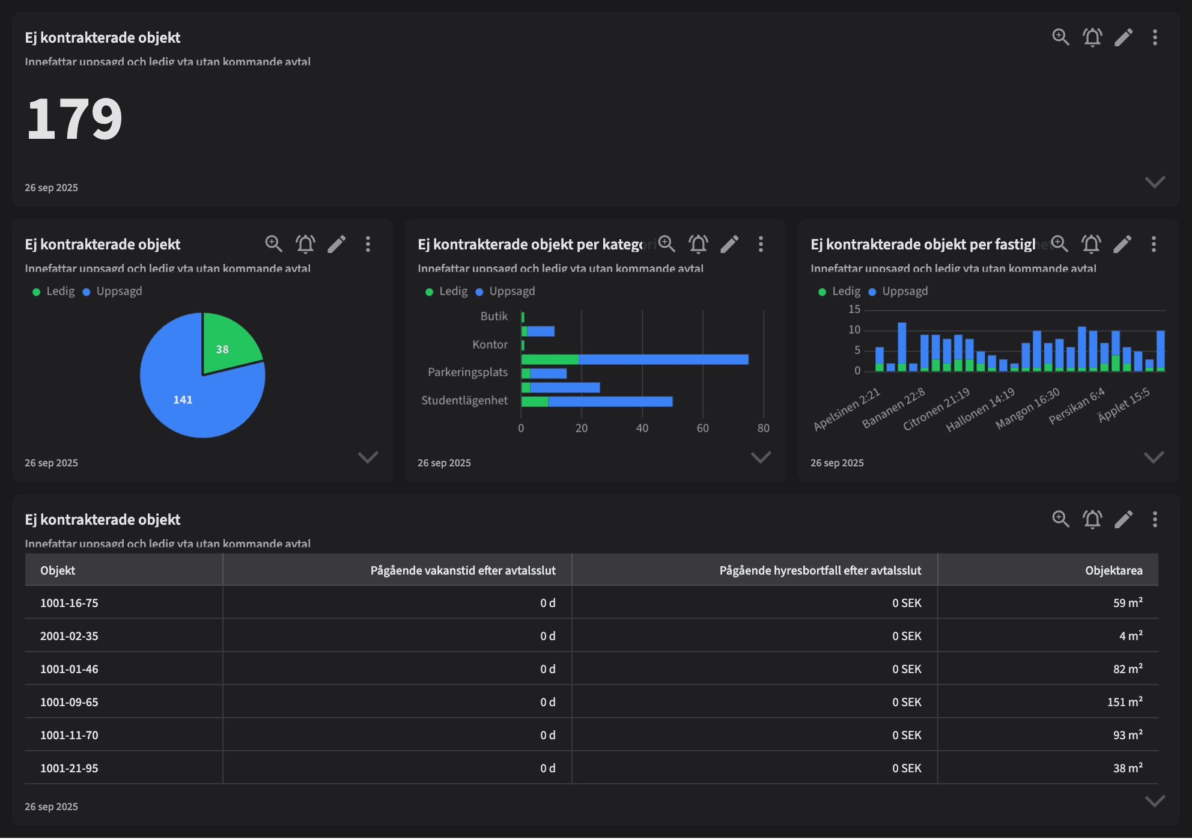Open object 1001-09-65 row

click(69, 702)
